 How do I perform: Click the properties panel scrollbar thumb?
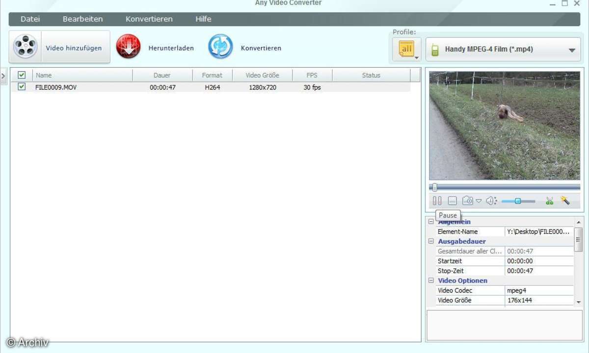579,240
